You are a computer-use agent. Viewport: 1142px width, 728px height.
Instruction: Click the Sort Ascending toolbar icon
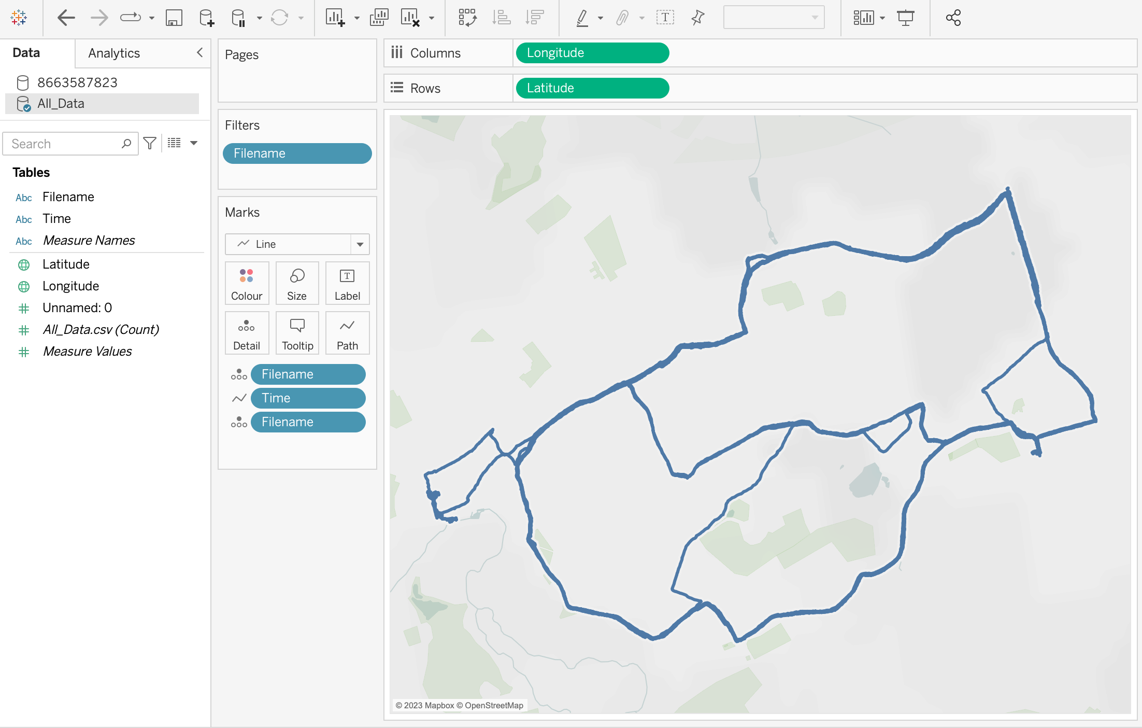tap(501, 18)
